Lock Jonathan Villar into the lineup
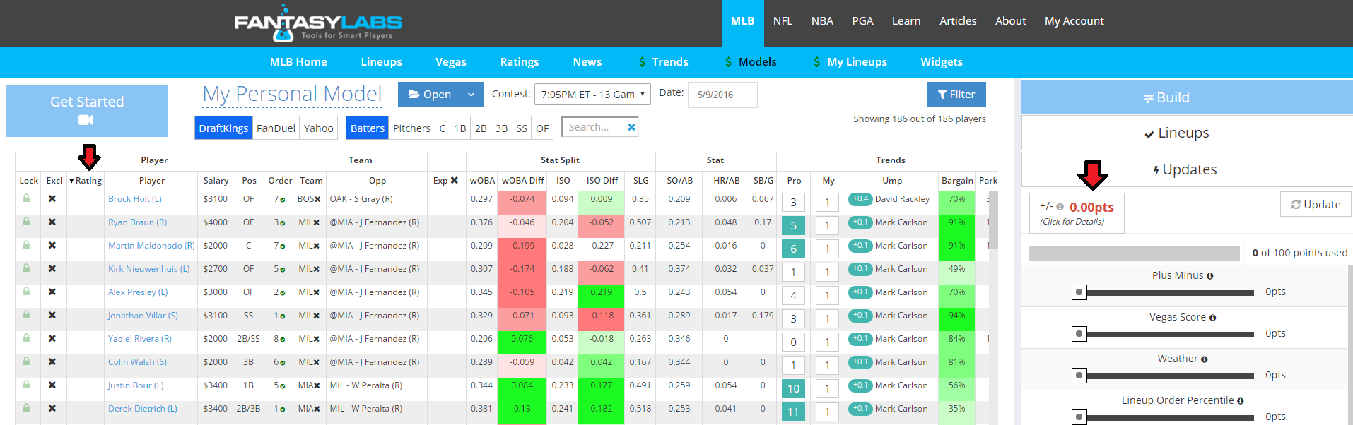The height and width of the screenshot is (425, 1353). (26, 315)
